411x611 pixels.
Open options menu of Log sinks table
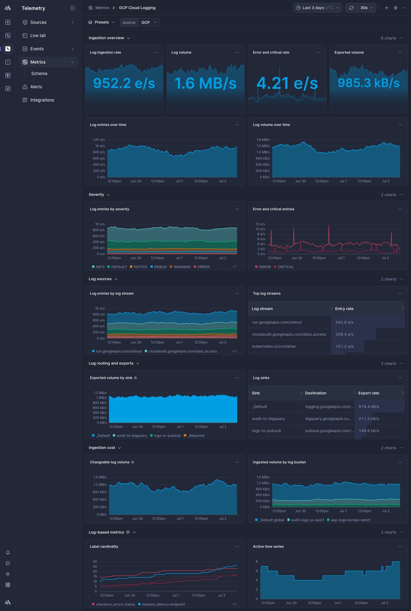(400, 378)
